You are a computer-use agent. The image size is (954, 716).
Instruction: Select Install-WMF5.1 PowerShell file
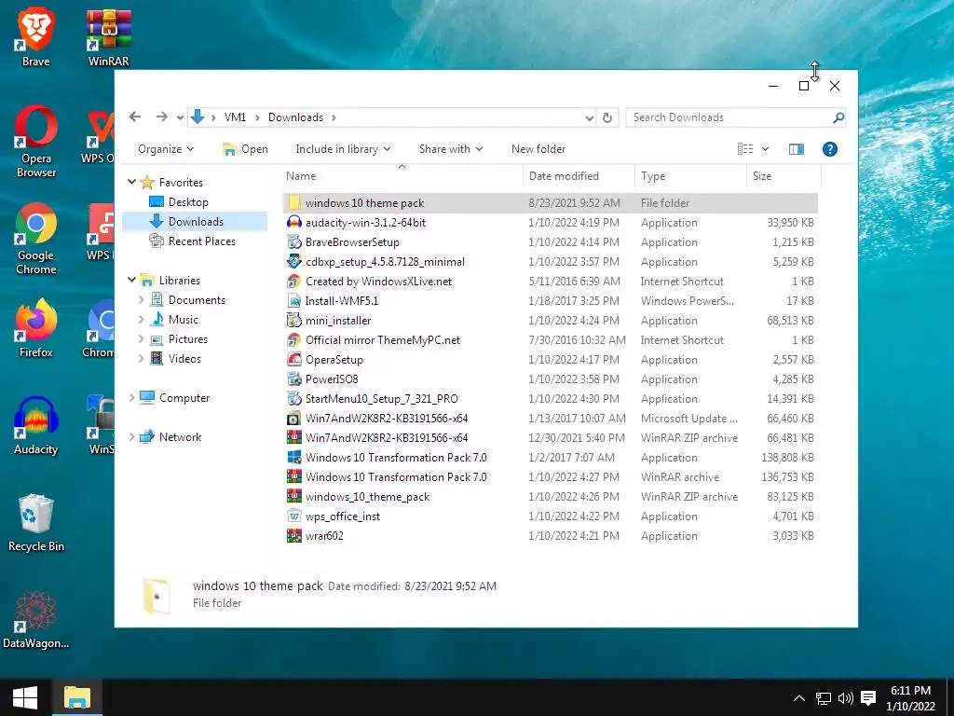pyautogui.click(x=551, y=301)
